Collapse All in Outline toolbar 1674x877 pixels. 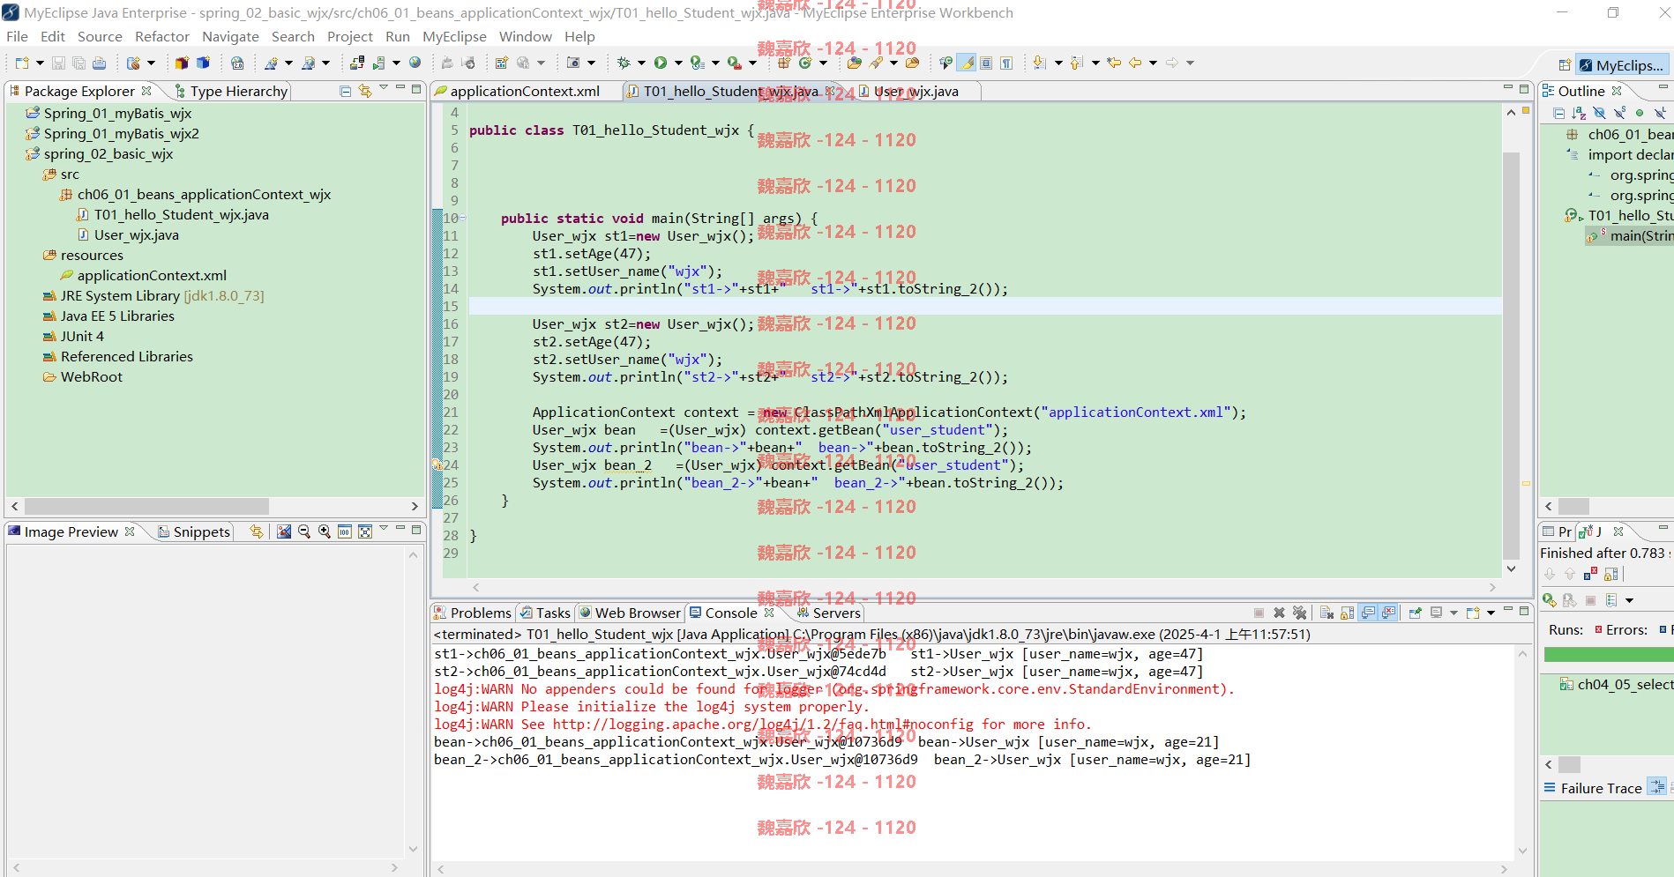1559,113
